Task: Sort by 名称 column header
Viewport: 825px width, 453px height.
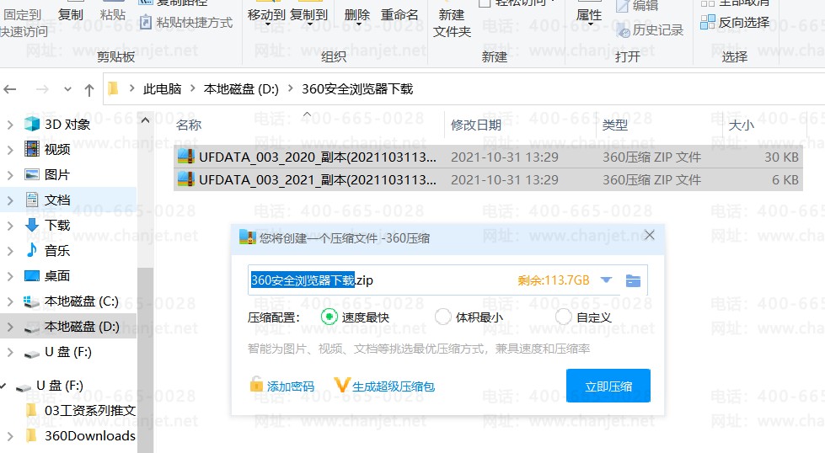Action: coord(189,125)
